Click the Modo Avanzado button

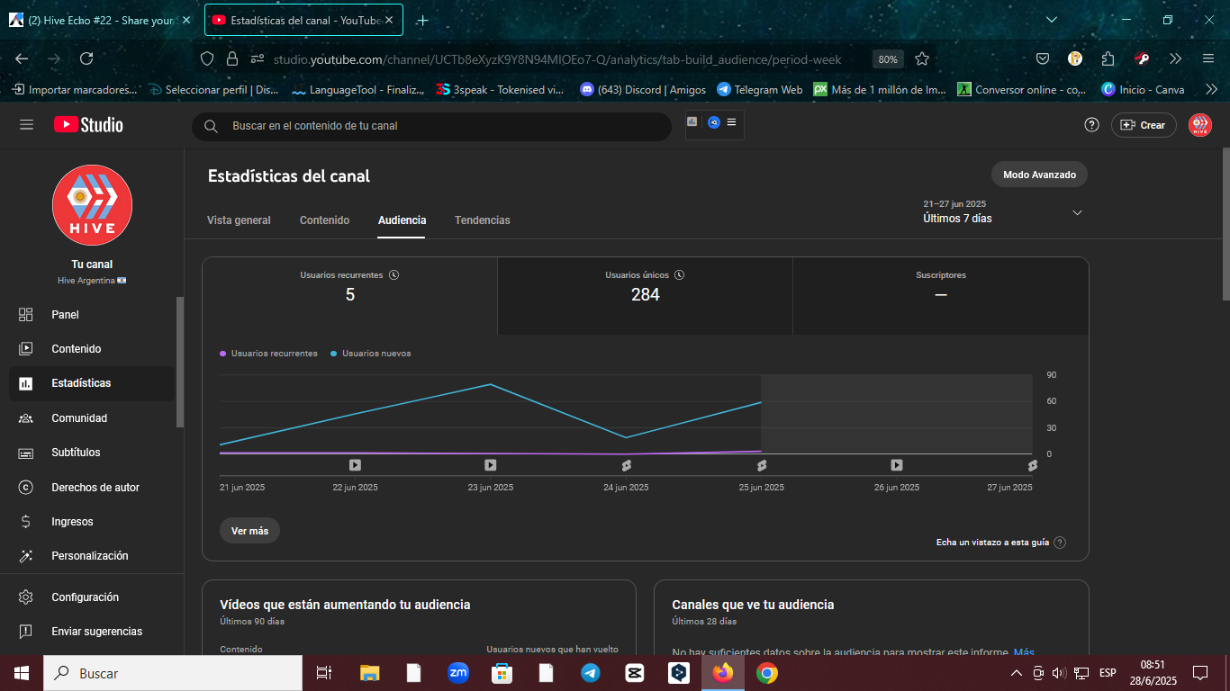pos(1039,175)
